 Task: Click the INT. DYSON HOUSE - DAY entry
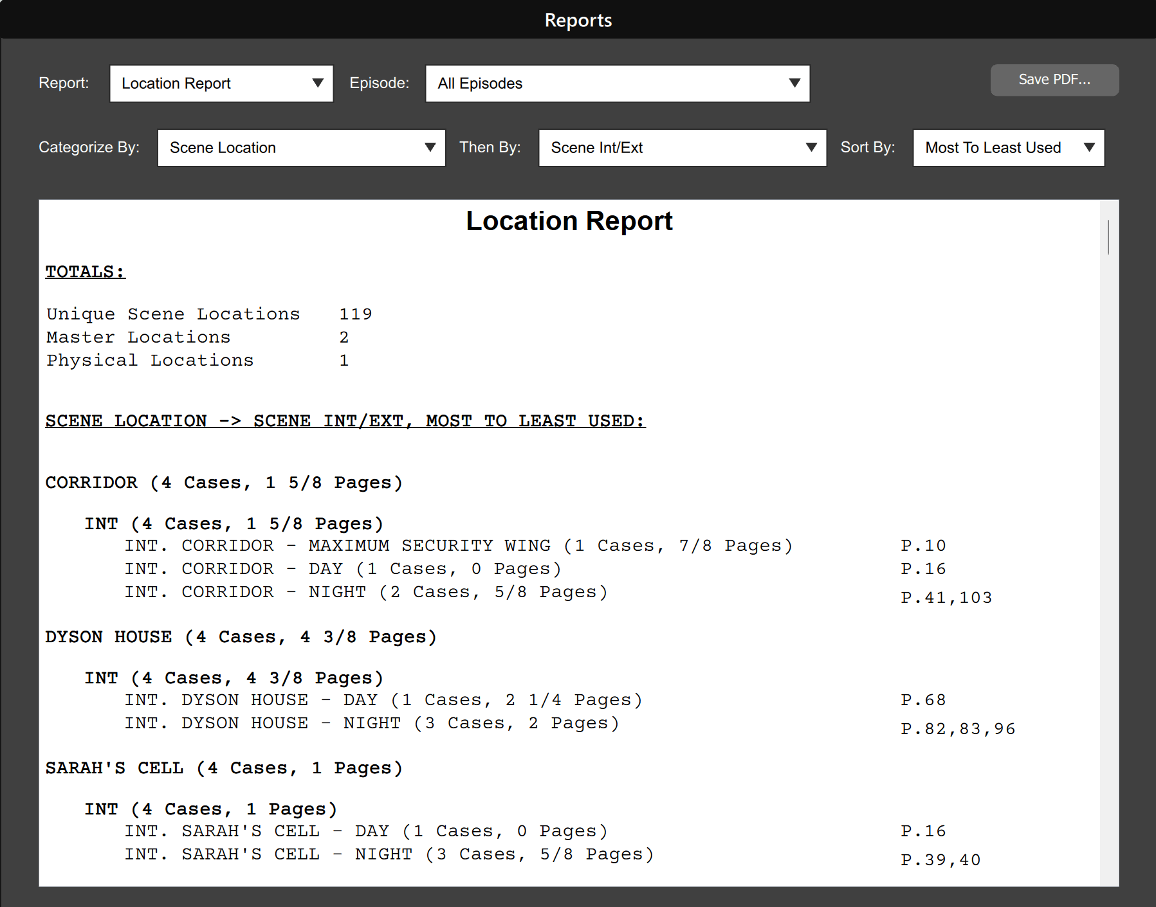[x=383, y=700]
